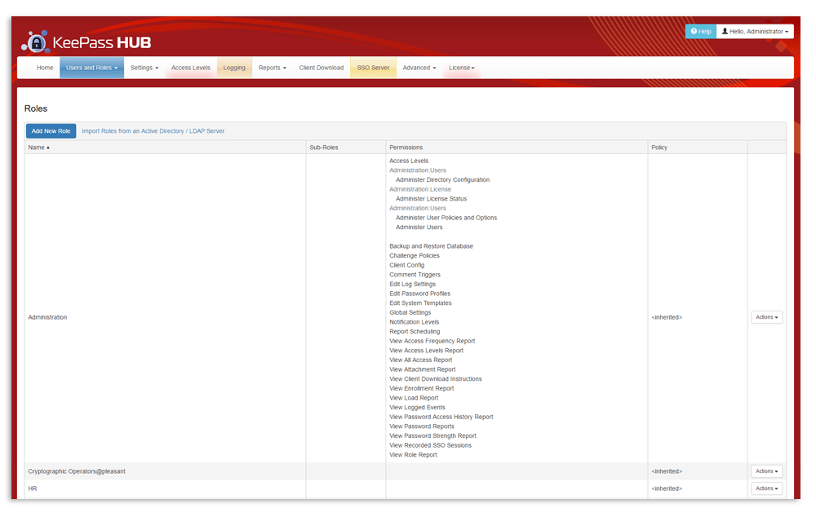Image resolution: width=816 pixels, height=517 pixels.
Task: Click Backup and Restore Database permission
Action: pyautogui.click(x=432, y=246)
